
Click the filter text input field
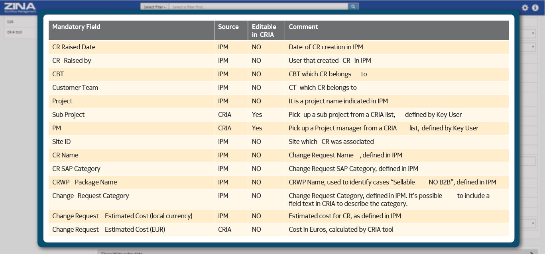[258, 7]
